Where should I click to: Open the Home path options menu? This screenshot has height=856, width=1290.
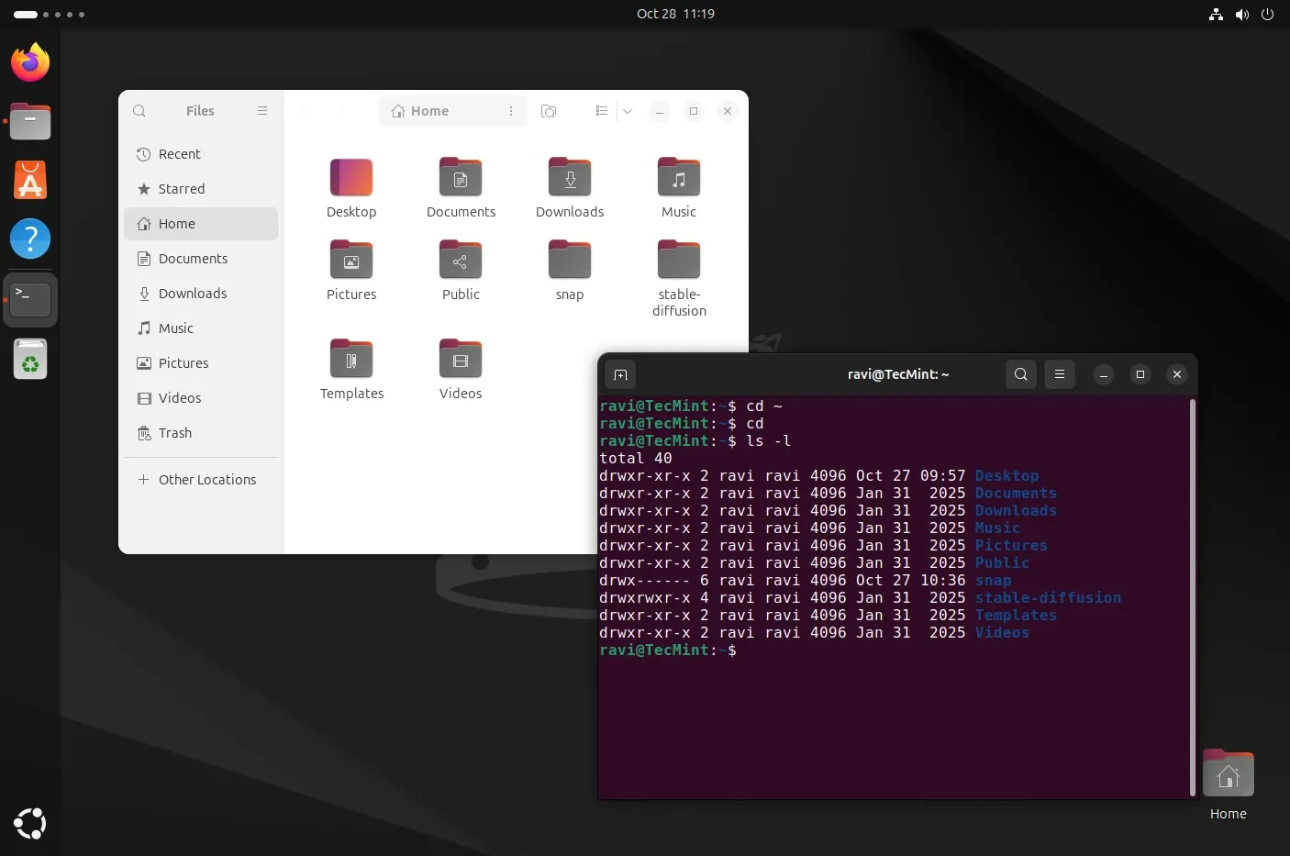(511, 111)
